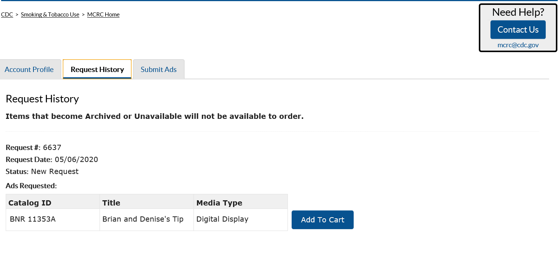The image size is (560, 276).
Task: Open Smoking & Tobacco Use breadcrumb
Action: click(50, 15)
